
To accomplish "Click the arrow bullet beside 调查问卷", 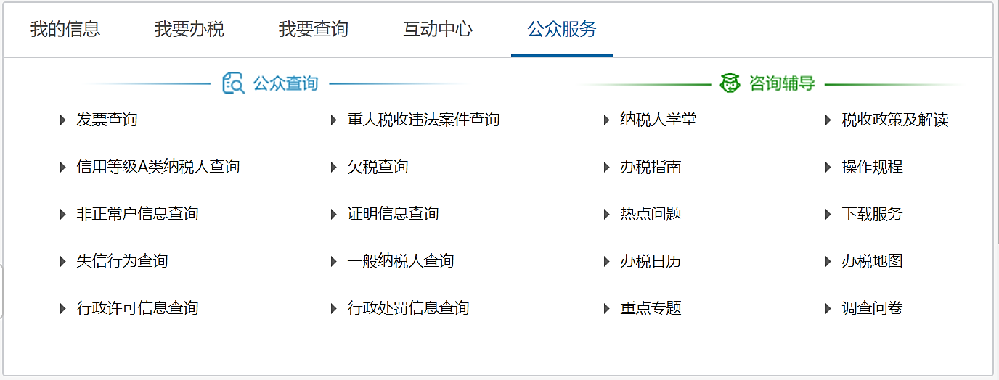I will click(x=828, y=309).
